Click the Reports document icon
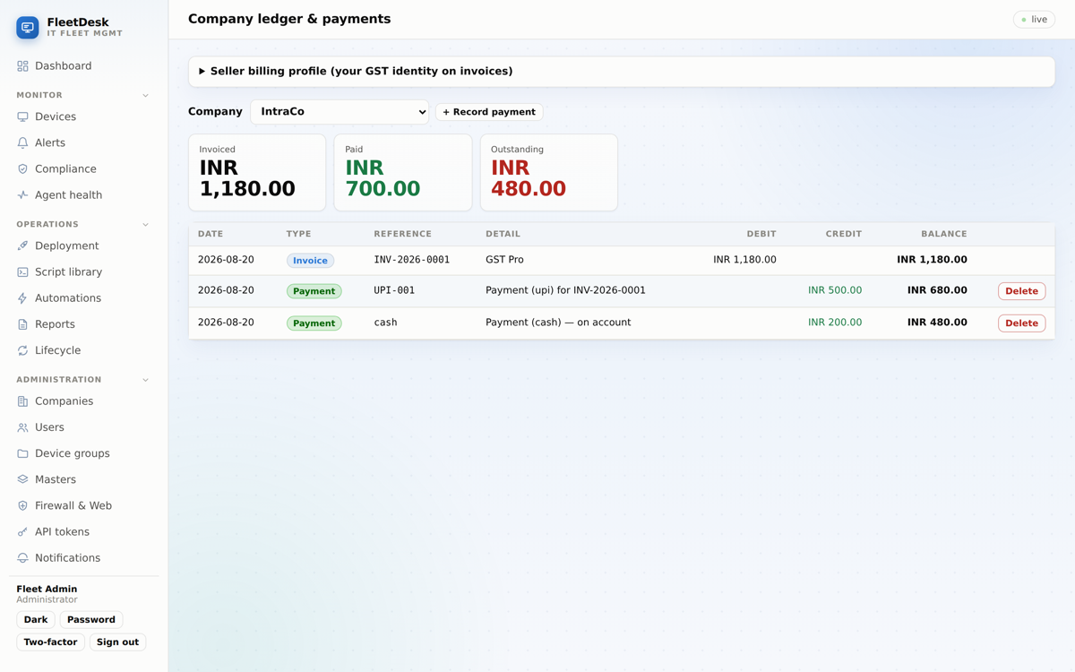The width and height of the screenshot is (1075, 672). click(x=22, y=324)
